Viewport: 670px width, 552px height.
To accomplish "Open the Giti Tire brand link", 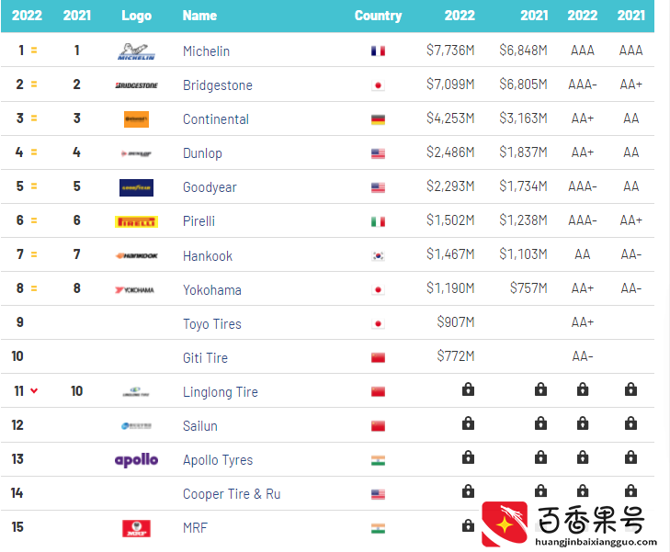I will tap(205, 358).
